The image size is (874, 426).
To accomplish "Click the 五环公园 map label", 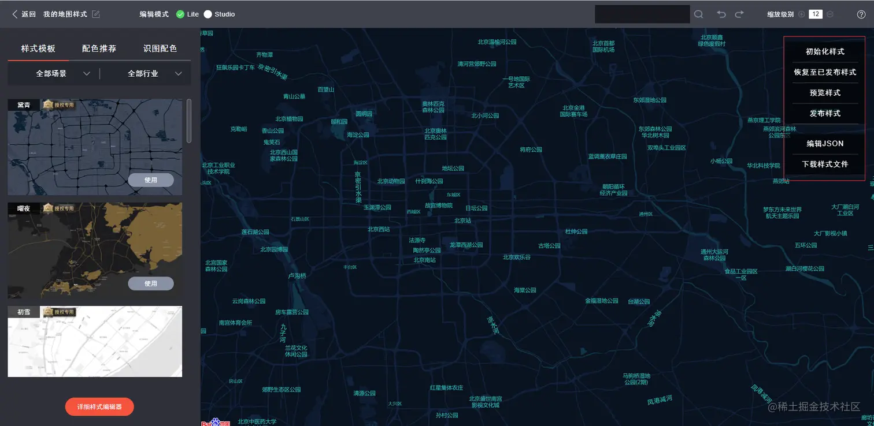I will (x=806, y=245).
